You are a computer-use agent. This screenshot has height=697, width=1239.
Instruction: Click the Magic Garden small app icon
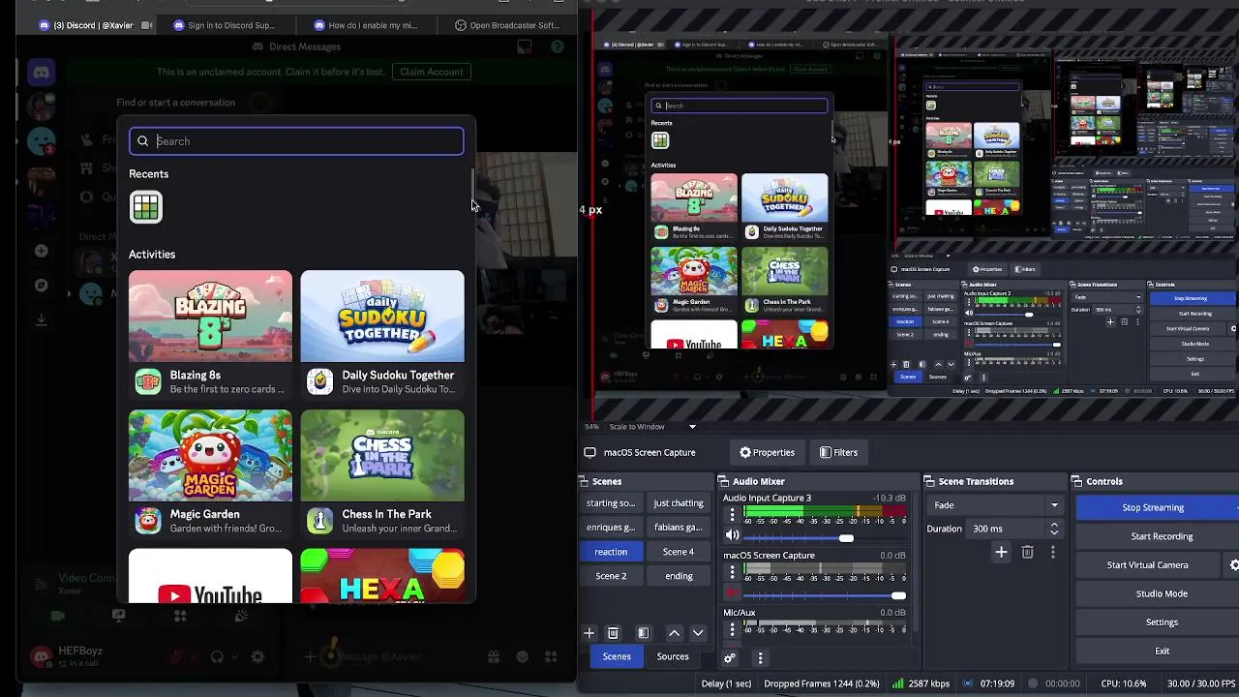pos(148,521)
